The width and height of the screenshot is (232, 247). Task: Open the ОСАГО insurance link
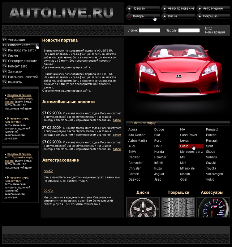tap(48, 191)
